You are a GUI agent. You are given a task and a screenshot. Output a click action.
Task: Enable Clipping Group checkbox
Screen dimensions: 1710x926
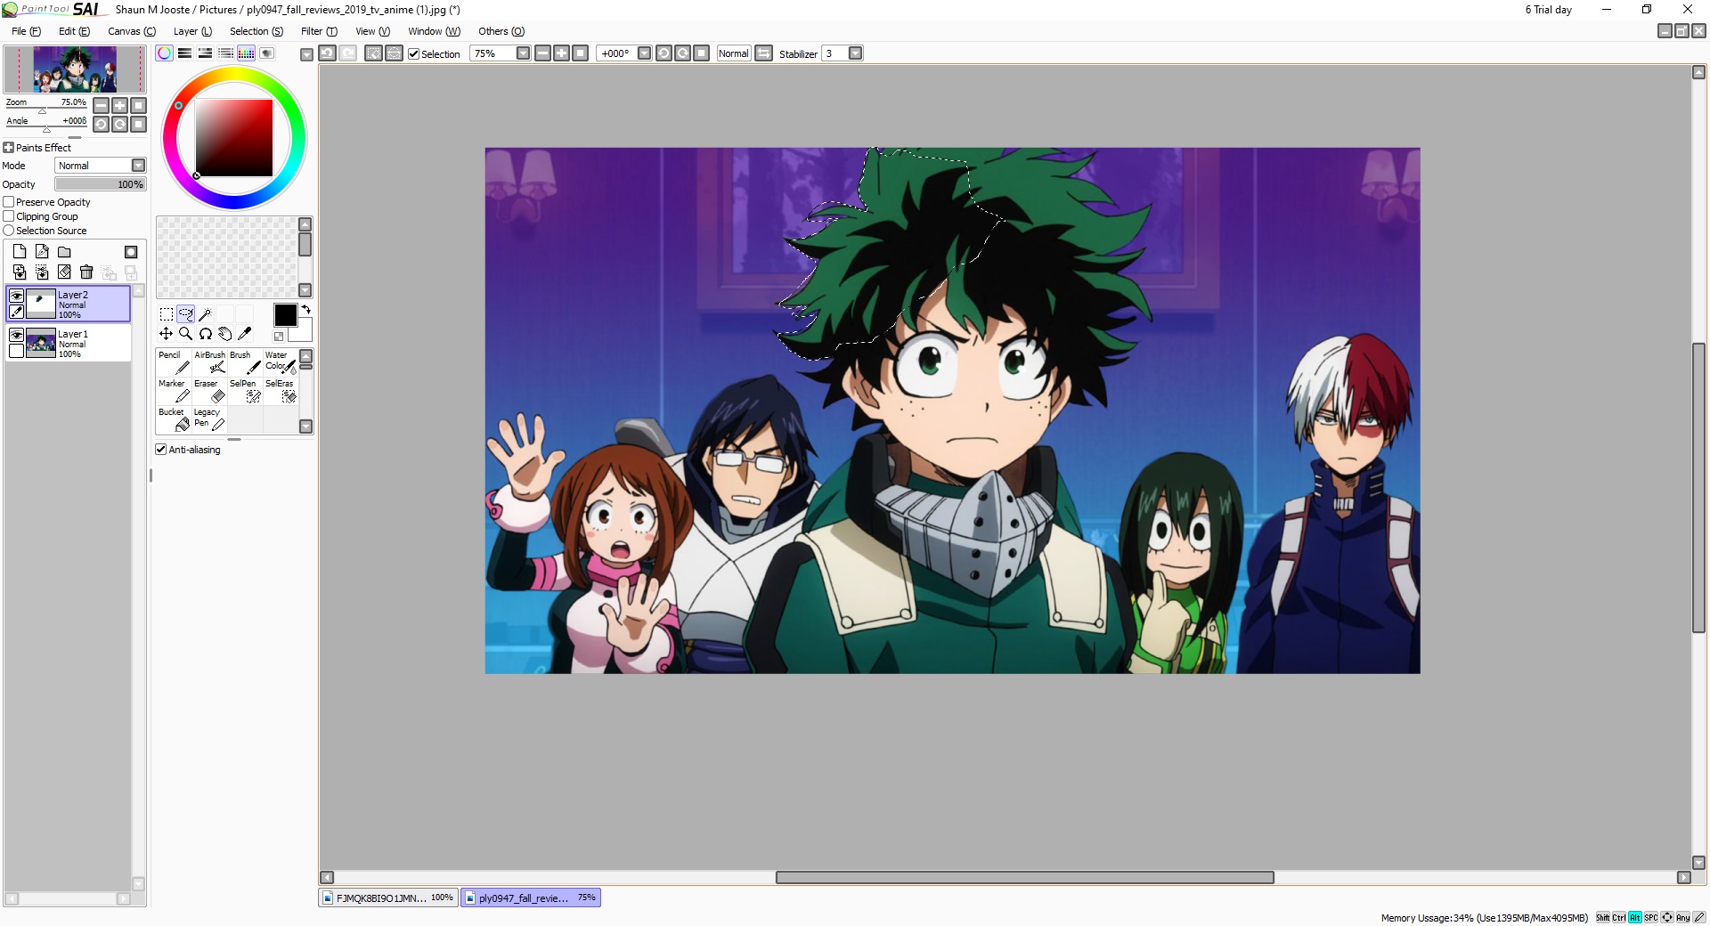9,216
